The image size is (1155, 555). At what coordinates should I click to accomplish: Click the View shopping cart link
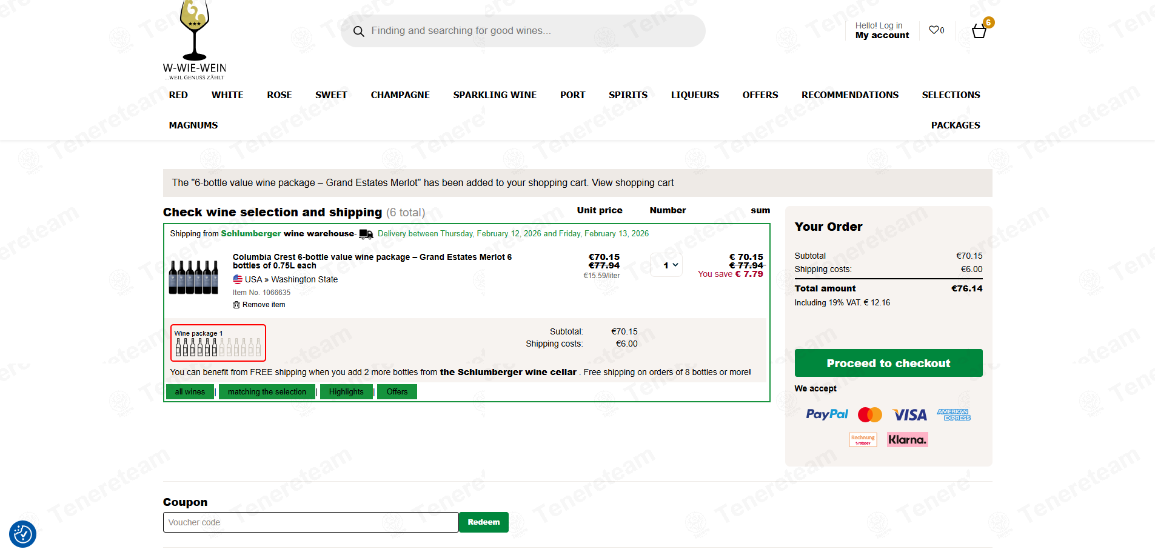632,183
